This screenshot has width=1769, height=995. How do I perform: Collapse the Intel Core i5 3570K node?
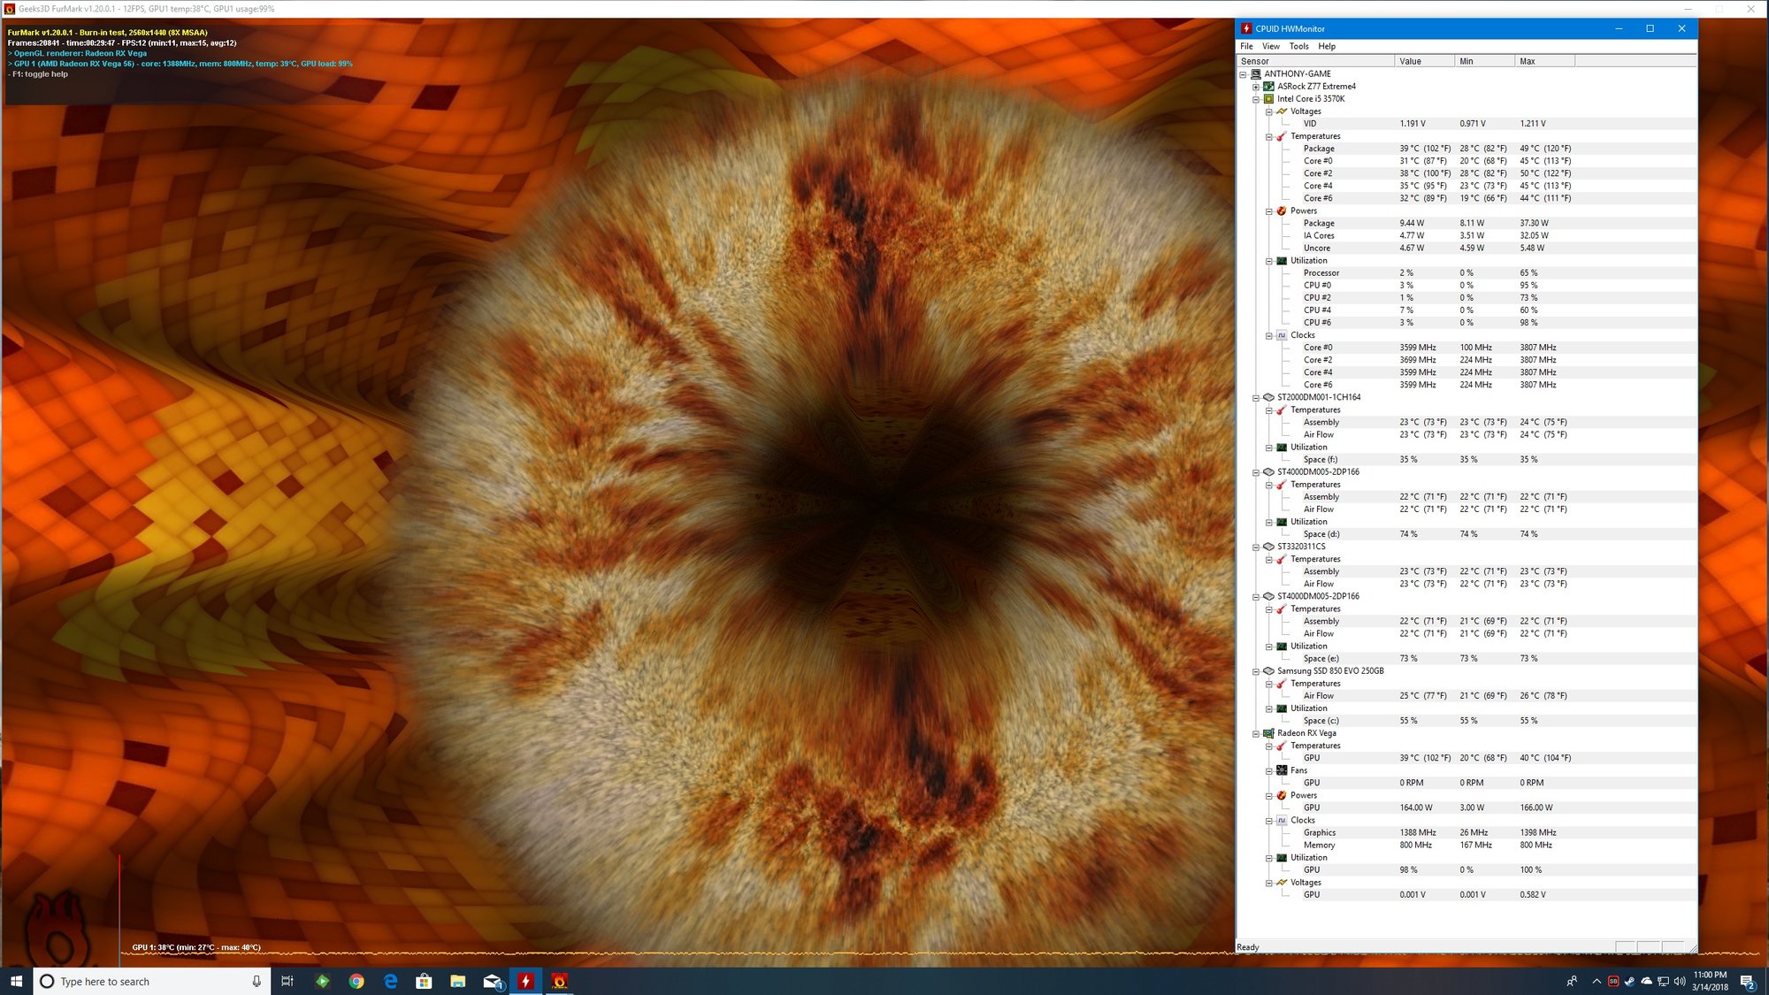point(1256,99)
